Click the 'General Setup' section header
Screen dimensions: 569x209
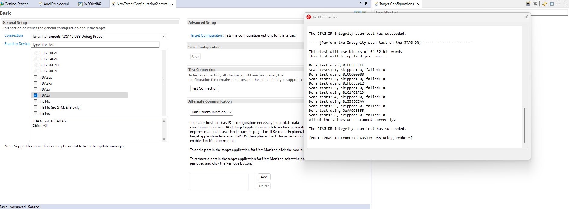click(x=15, y=23)
